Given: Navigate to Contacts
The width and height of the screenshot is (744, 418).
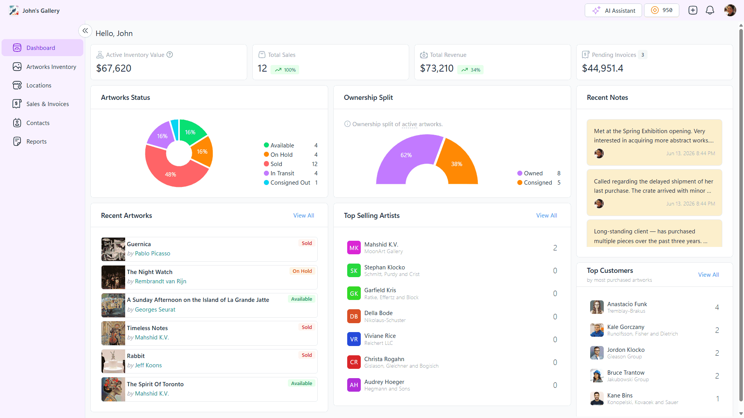Looking at the screenshot, I should point(42,123).
